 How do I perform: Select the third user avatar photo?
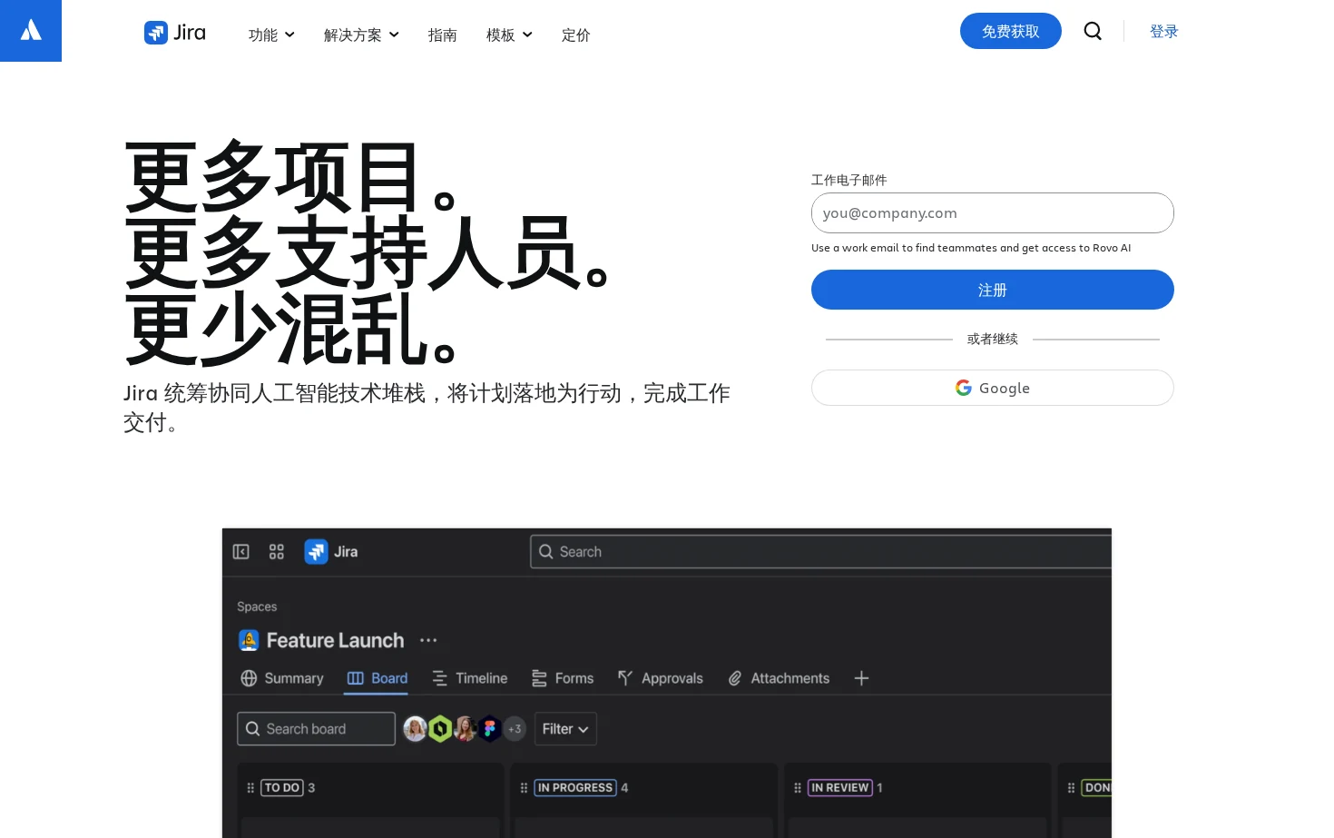coord(466,729)
